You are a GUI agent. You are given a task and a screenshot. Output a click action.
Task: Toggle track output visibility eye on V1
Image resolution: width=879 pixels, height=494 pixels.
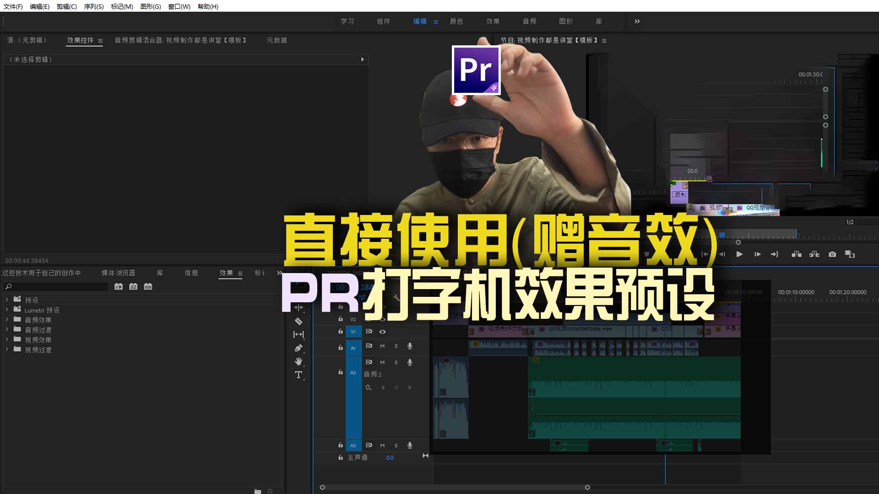(382, 332)
